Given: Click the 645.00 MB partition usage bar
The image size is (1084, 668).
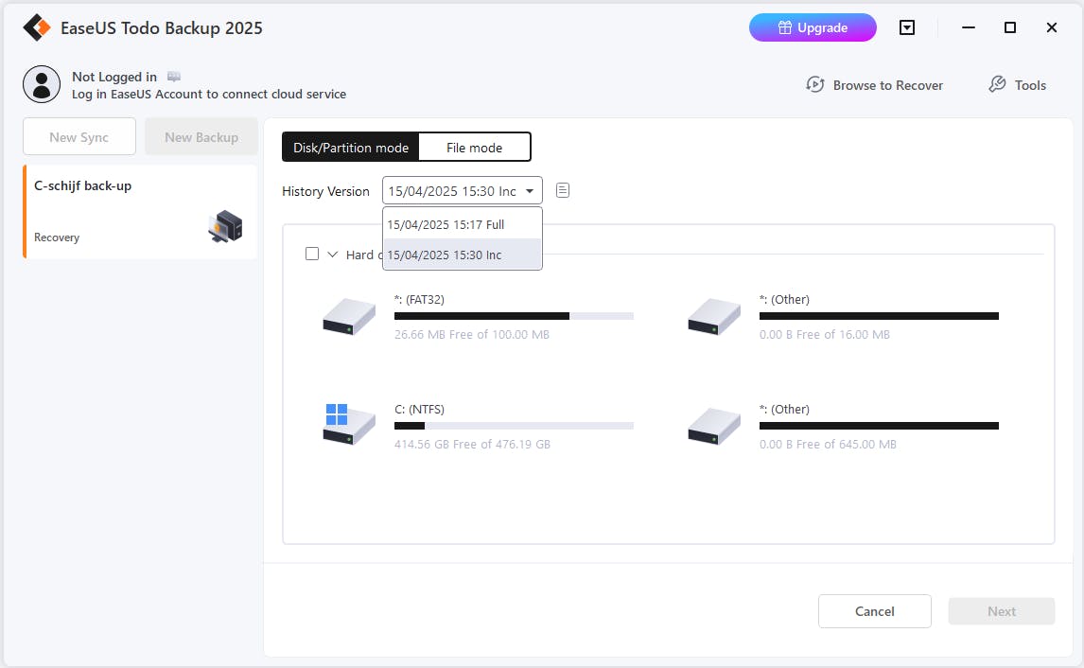Looking at the screenshot, I should click(879, 426).
